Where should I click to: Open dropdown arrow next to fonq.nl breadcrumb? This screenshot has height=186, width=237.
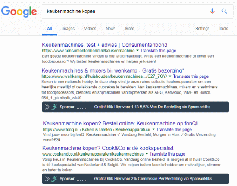point(153,129)
